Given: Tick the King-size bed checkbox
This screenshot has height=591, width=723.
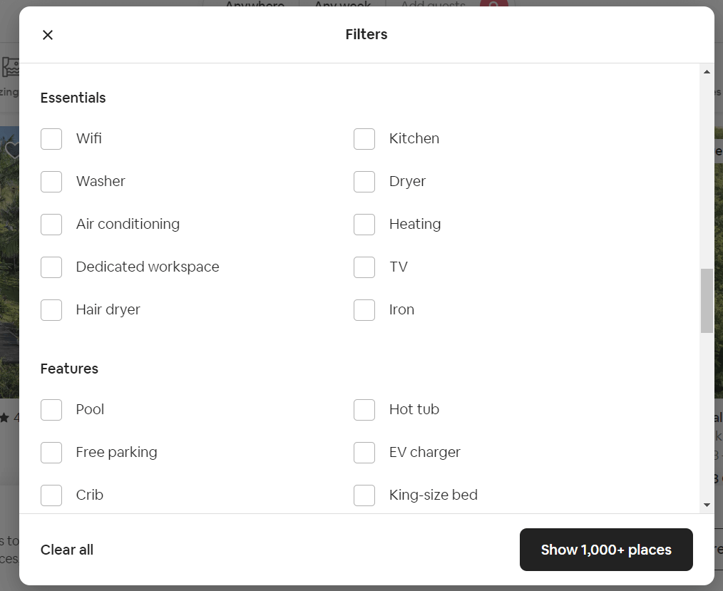Looking at the screenshot, I should click(364, 495).
